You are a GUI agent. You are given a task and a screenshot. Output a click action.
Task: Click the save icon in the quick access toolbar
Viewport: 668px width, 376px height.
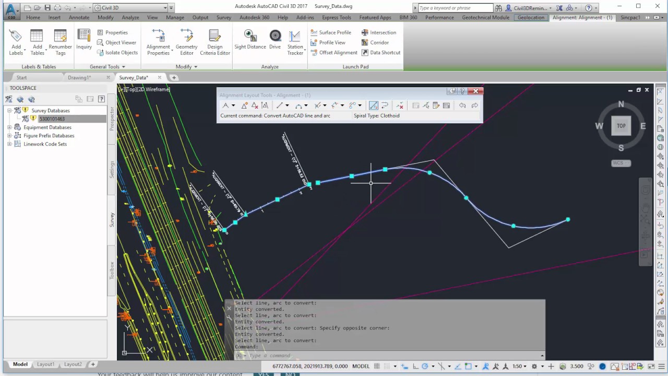point(47,8)
